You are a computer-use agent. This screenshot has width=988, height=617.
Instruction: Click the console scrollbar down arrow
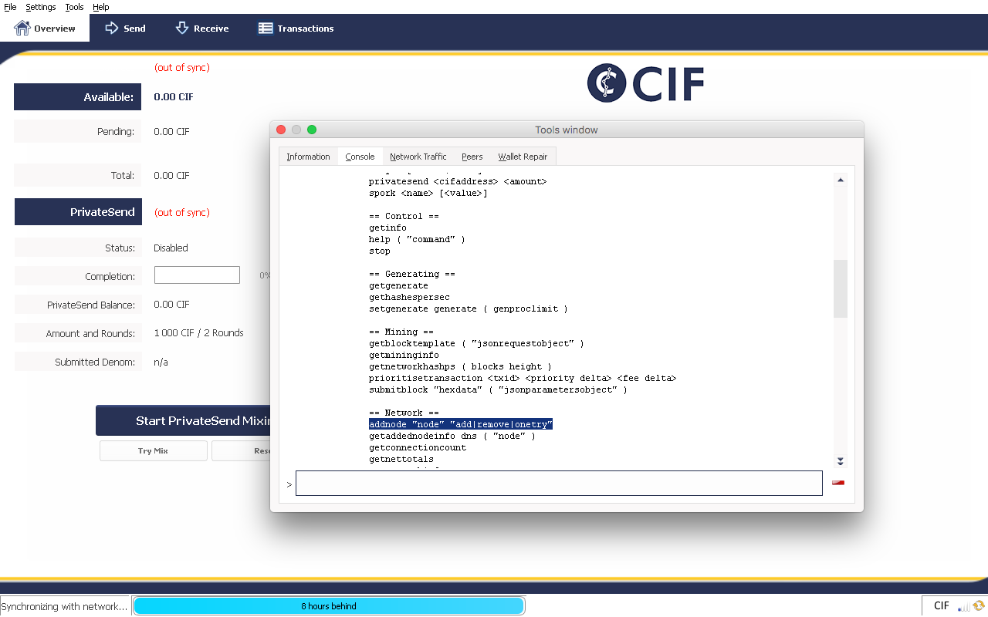[841, 461]
